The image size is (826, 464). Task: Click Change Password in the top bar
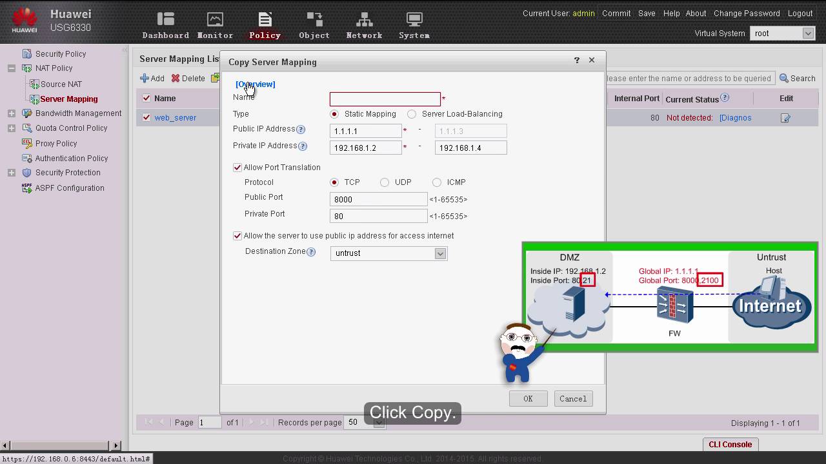pos(747,14)
